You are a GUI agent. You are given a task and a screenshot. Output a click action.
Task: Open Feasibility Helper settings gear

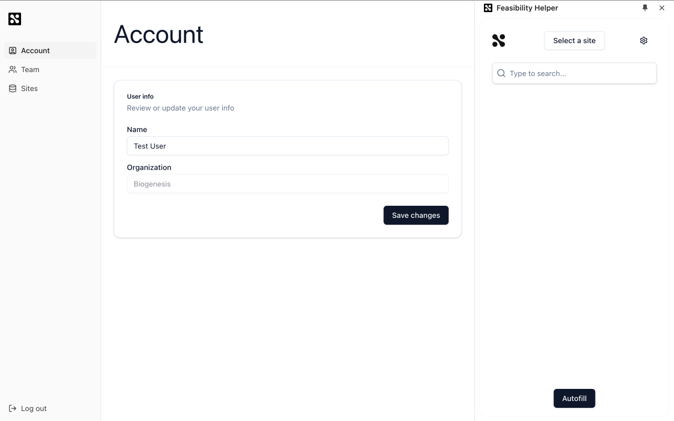pyautogui.click(x=643, y=41)
